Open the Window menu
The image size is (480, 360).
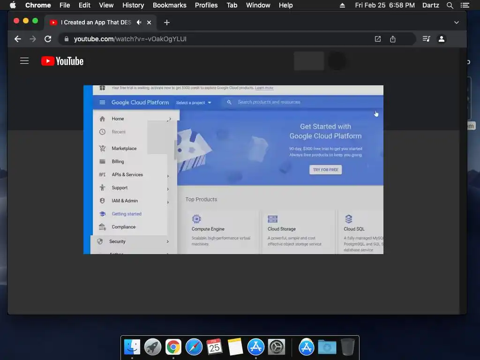pyautogui.click(x=258, y=5)
